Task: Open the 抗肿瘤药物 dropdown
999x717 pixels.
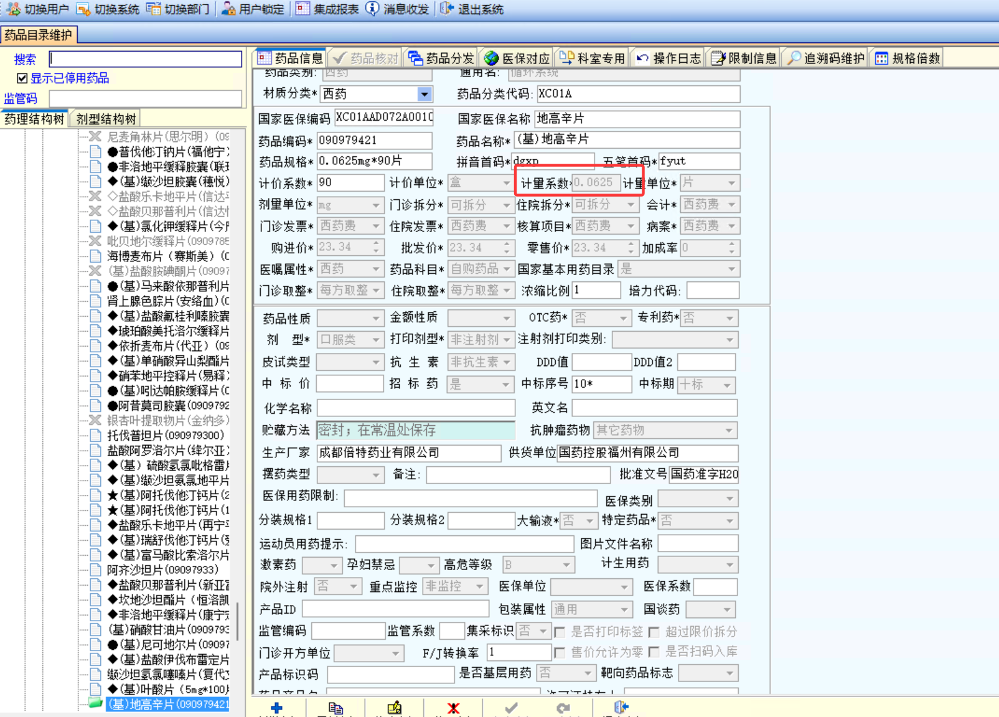Action: click(x=729, y=430)
